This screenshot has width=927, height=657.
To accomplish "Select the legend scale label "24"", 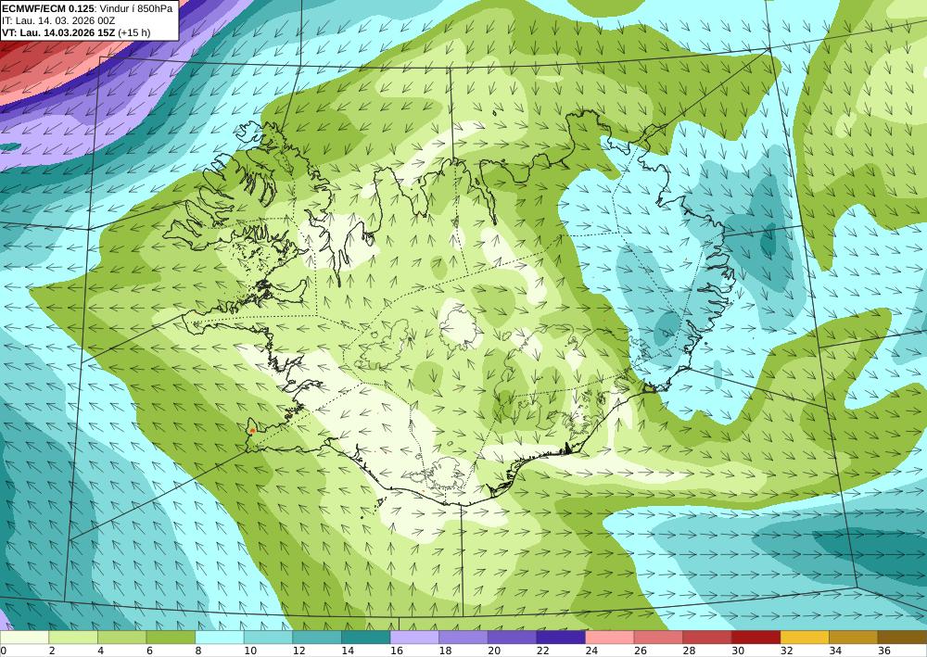I will pyautogui.click(x=591, y=651).
